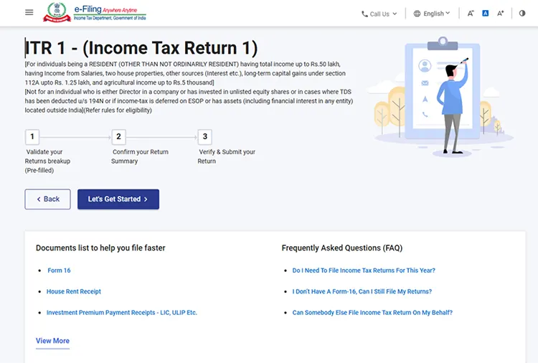This screenshot has height=363, width=538.
Task: Reset font size with the blue A icon
Action: coord(485,14)
